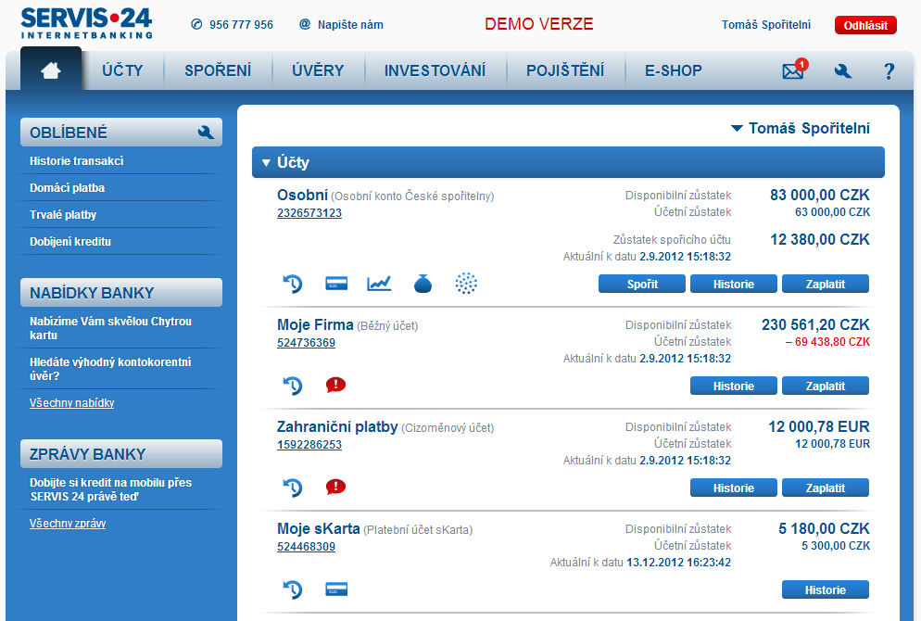Screen dimensions: 921x621
Task: Open the SPOŘENÍ menu tab
Action: coord(218,70)
